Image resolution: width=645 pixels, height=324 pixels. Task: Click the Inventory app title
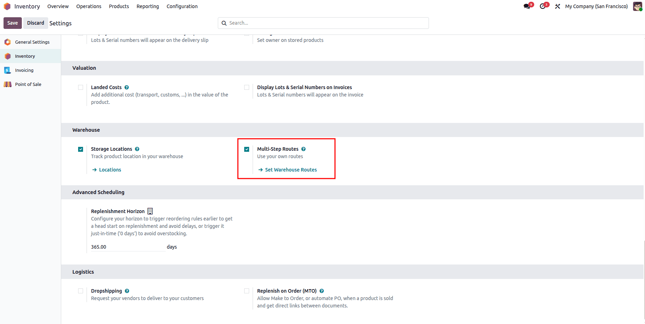tap(27, 6)
